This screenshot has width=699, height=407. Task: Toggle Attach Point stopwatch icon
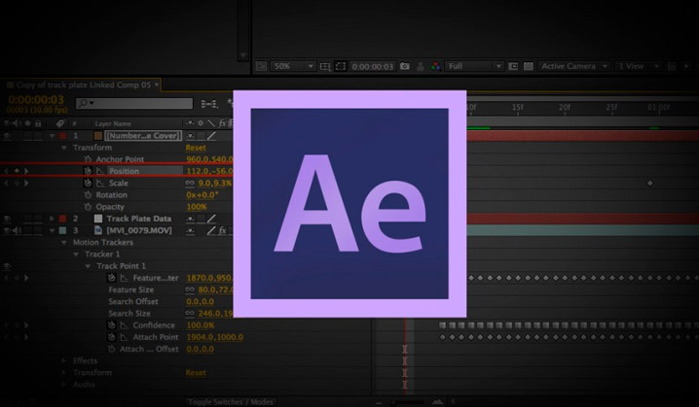(111, 337)
